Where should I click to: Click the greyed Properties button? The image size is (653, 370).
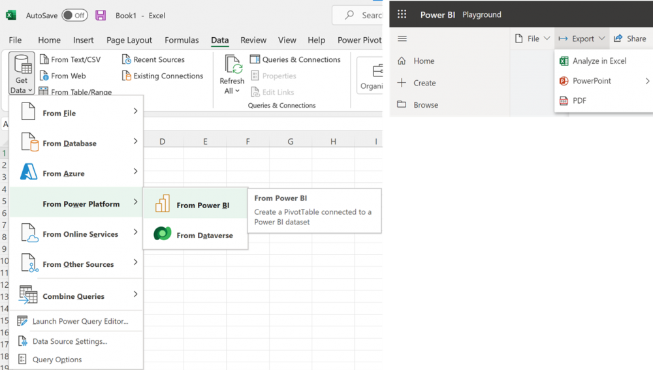coord(274,76)
